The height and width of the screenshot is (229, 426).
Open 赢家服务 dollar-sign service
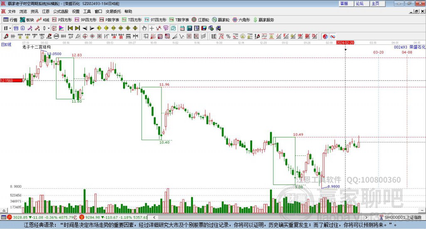(263, 20)
